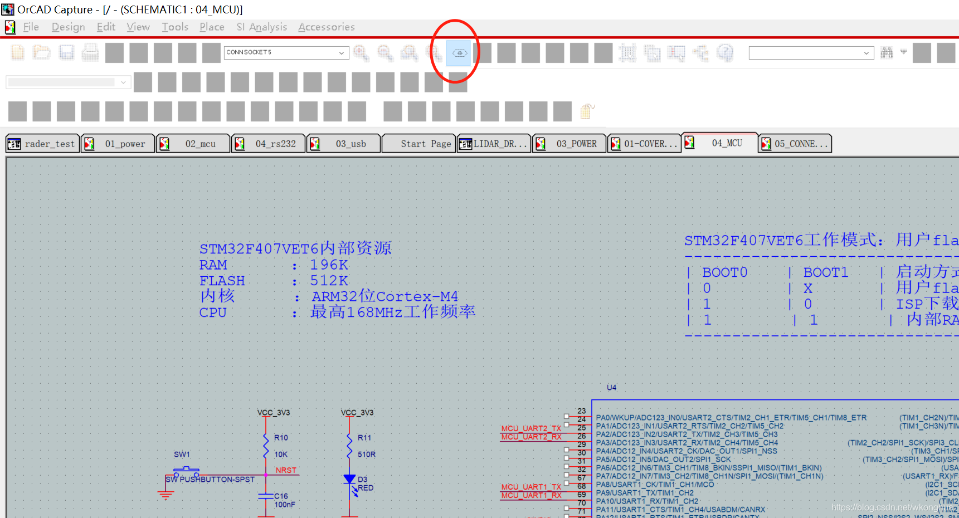Click the binoculars Find icon
959x518 pixels.
[887, 53]
